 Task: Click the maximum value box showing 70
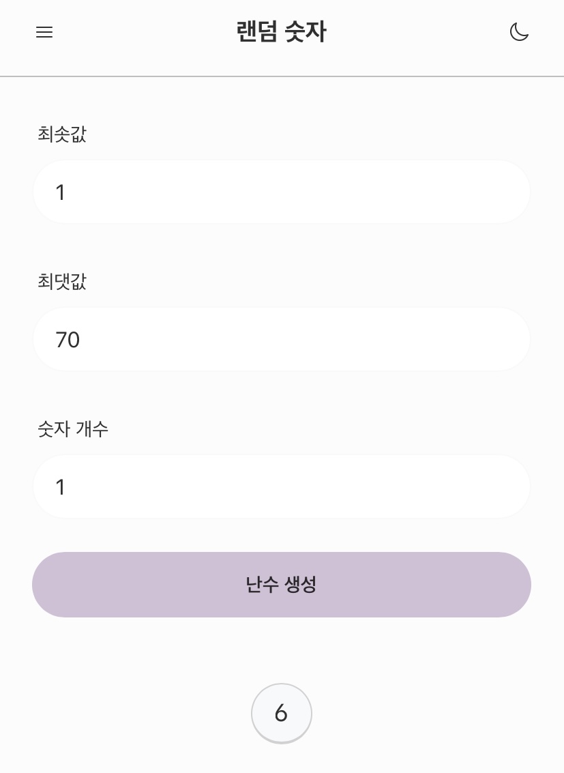point(282,339)
